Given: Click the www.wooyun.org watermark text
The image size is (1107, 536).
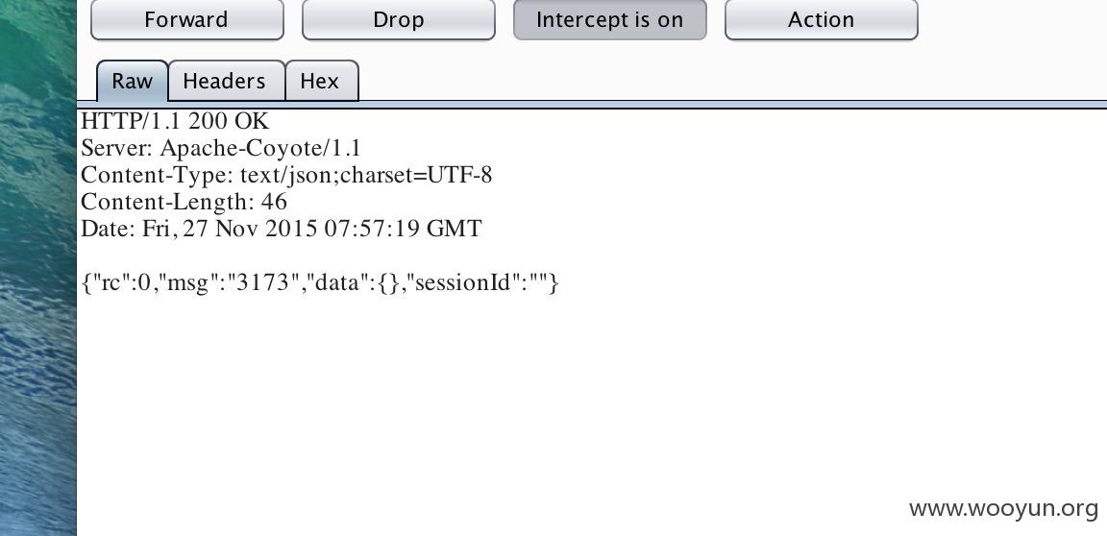Looking at the screenshot, I should [1003, 508].
